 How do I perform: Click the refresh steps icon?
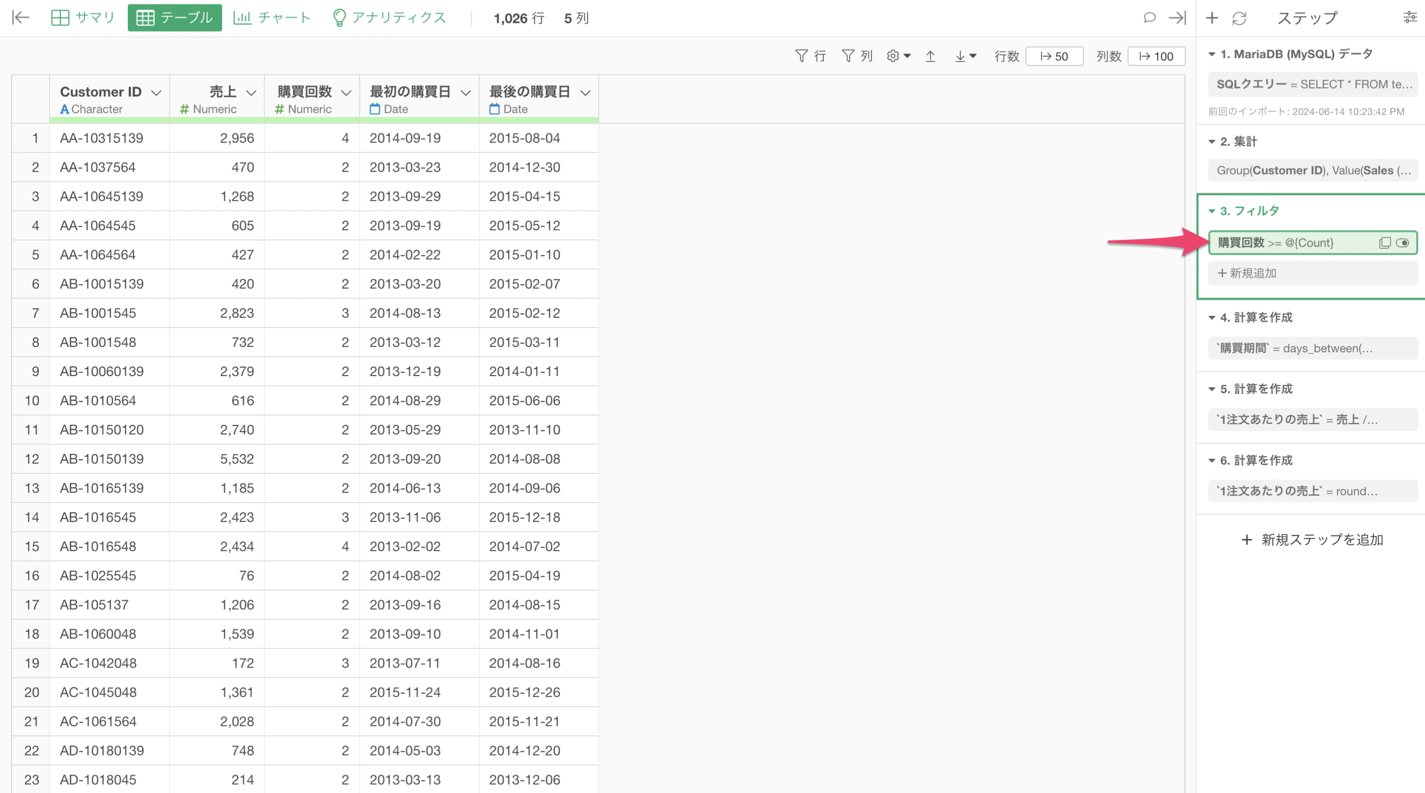(x=1239, y=18)
